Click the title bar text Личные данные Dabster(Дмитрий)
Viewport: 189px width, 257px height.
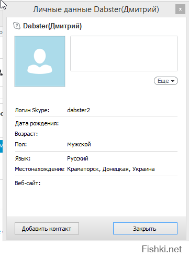pos(96,9)
